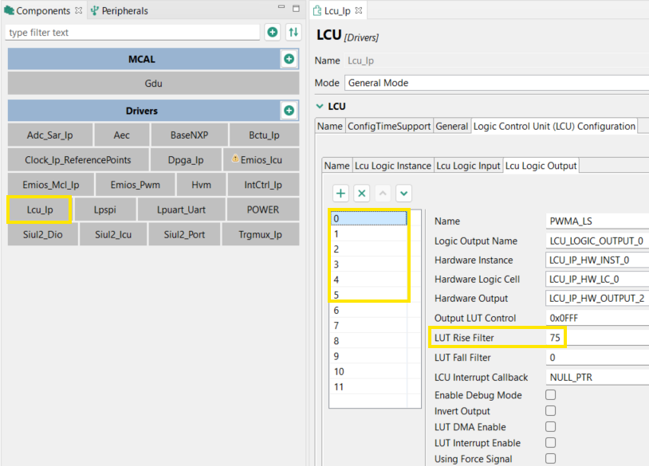The height and width of the screenshot is (466, 649).
Task: Open the ConfigTimeSupport tab
Action: pos(388,126)
